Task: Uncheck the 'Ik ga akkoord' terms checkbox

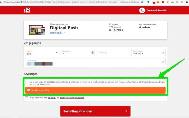Action: click(27, 98)
